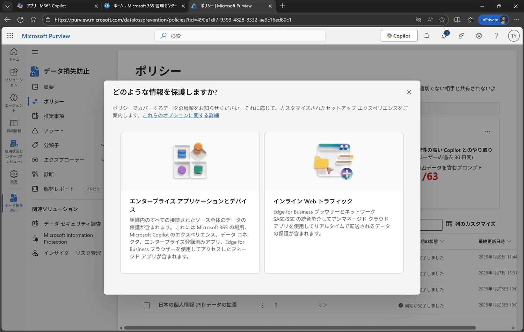The height and width of the screenshot is (332, 524).
Task: Go to Home in left rail
Action: 14,55
